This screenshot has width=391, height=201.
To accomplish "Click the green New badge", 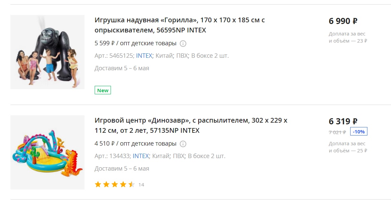I will [103, 90].
